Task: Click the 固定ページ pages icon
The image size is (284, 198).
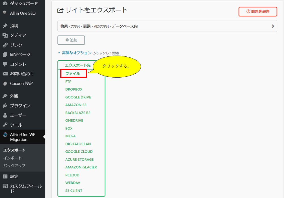Action: 5,55
